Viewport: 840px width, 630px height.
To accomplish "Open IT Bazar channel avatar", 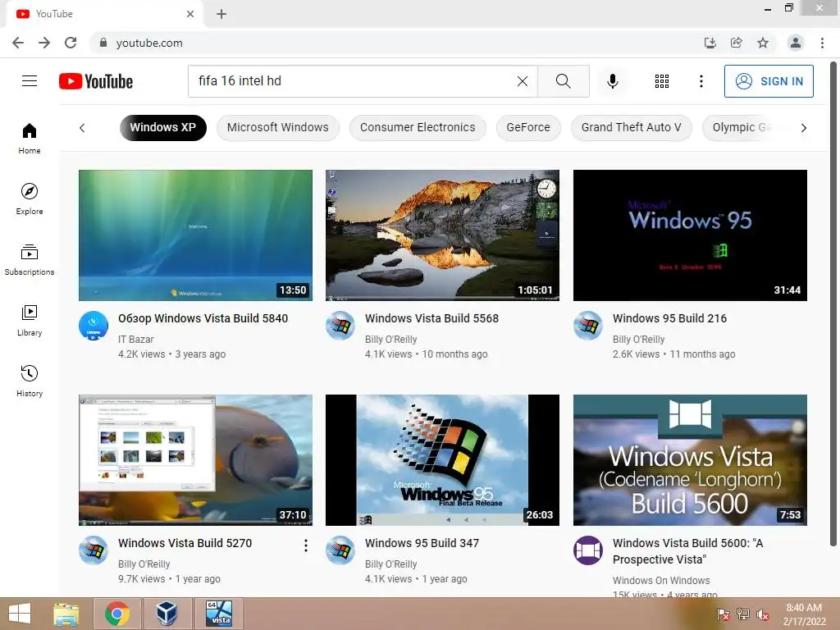I will point(94,326).
